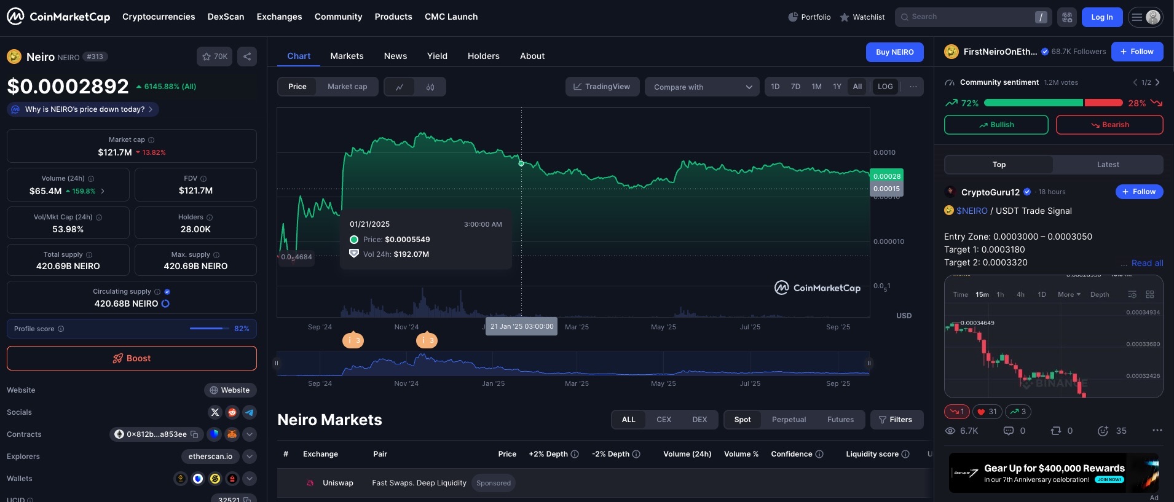
Task: Select the line chart icon
Action: click(400, 87)
